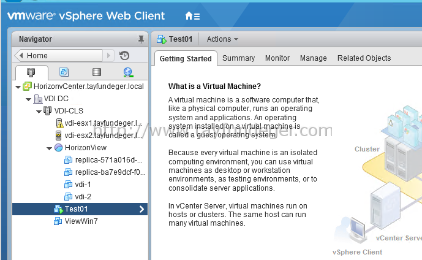Pin the Navigator panel
The image size is (422, 260).
141,39
